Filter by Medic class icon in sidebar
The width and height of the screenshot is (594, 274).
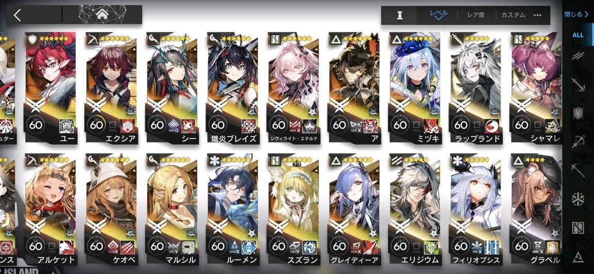pyautogui.click(x=578, y=199)
